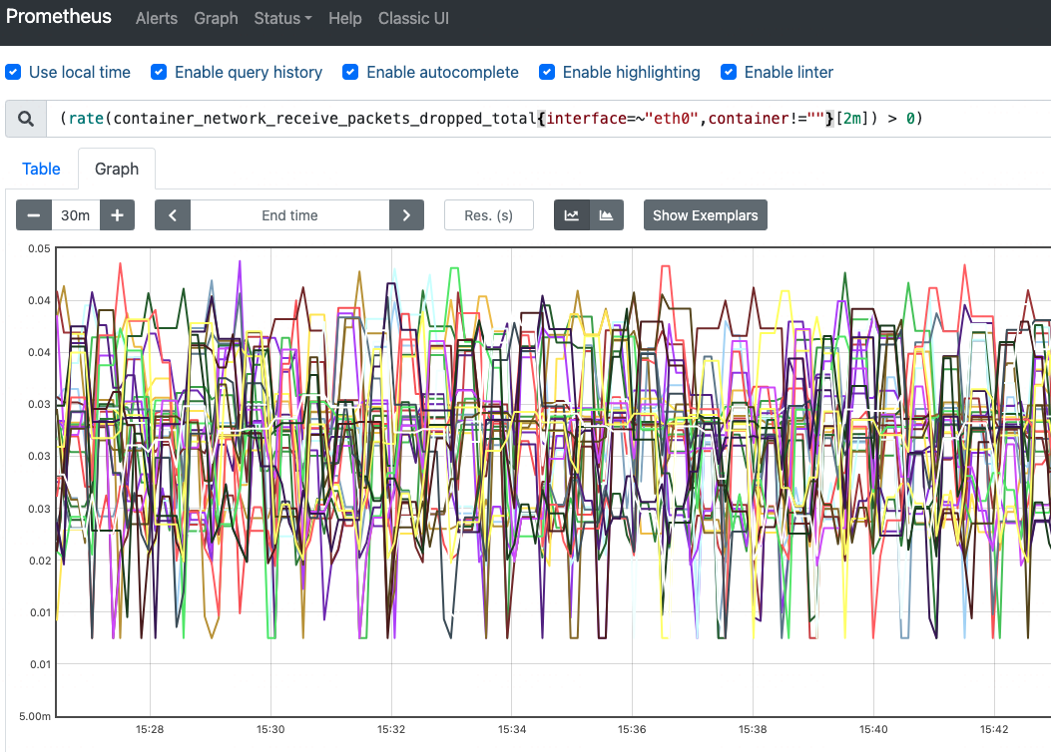Go to previous end time with left chevron
Viewport: 1051px width, 752px height.
173,215
